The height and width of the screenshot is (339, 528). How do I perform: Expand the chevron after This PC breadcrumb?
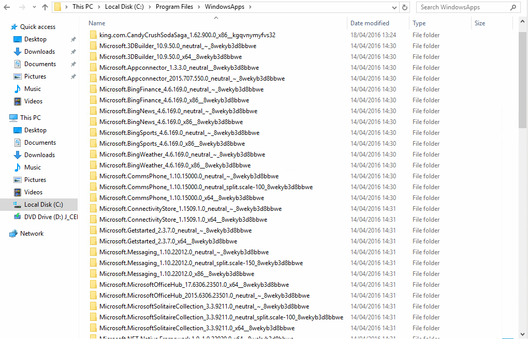pos(99,7)
